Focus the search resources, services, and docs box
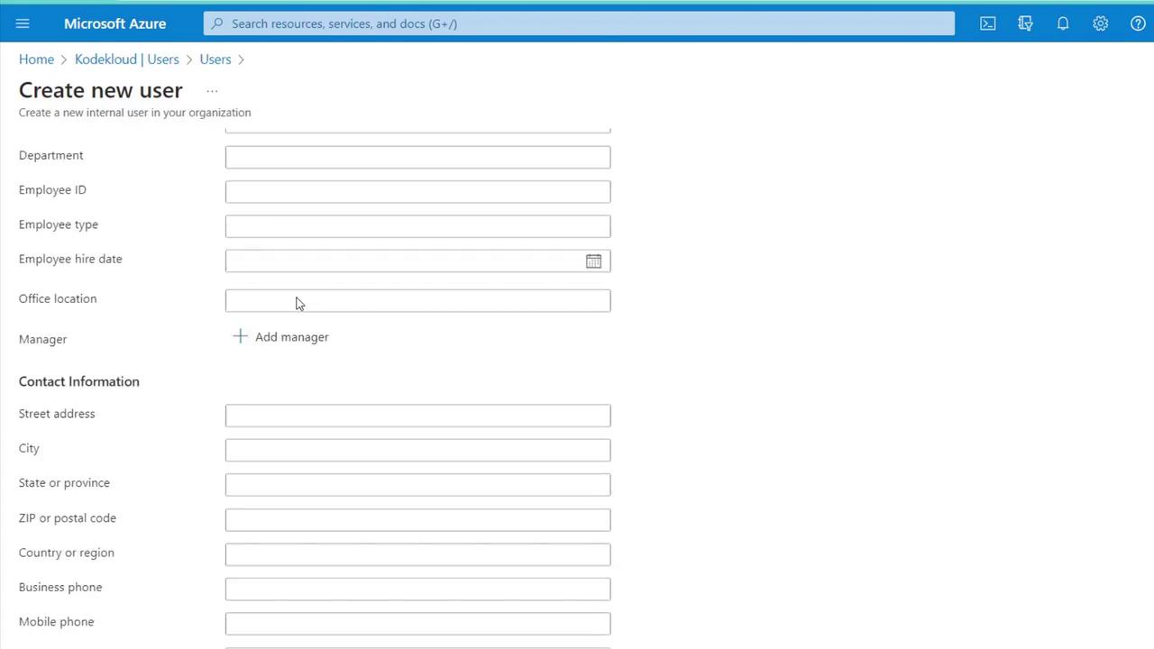The height and width of the screenshot is (649, 1154). click(x=579, y=23)
